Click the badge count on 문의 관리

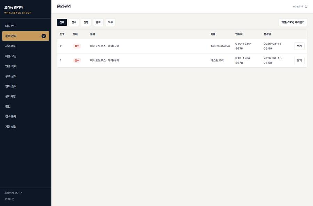click(44, 36)
